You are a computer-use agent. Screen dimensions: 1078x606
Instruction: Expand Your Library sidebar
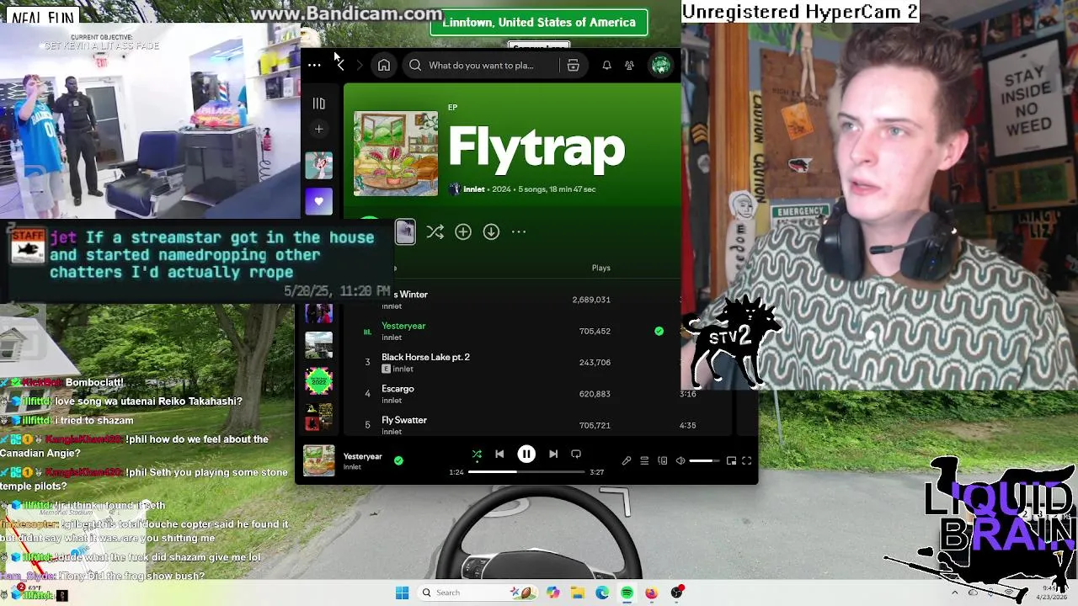coord(318,104)
